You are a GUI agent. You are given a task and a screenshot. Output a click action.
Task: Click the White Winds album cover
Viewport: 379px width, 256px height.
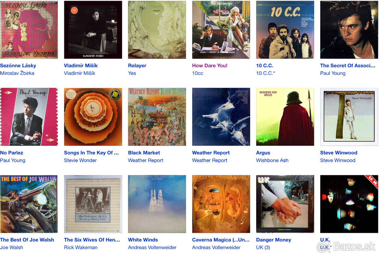(157, 204)
